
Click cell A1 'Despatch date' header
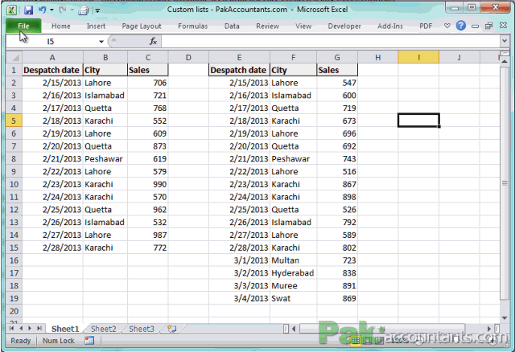[52, 70]
